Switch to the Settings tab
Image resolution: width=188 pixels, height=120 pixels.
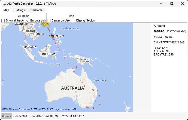pos(20,10)
